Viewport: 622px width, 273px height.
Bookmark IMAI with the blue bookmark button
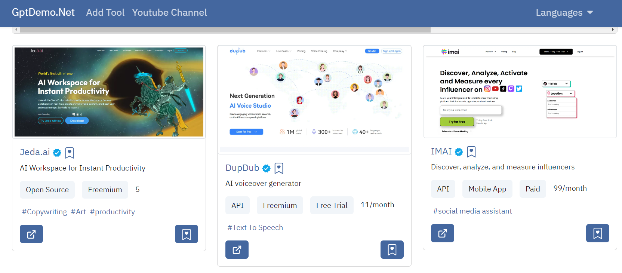point(598,233)
